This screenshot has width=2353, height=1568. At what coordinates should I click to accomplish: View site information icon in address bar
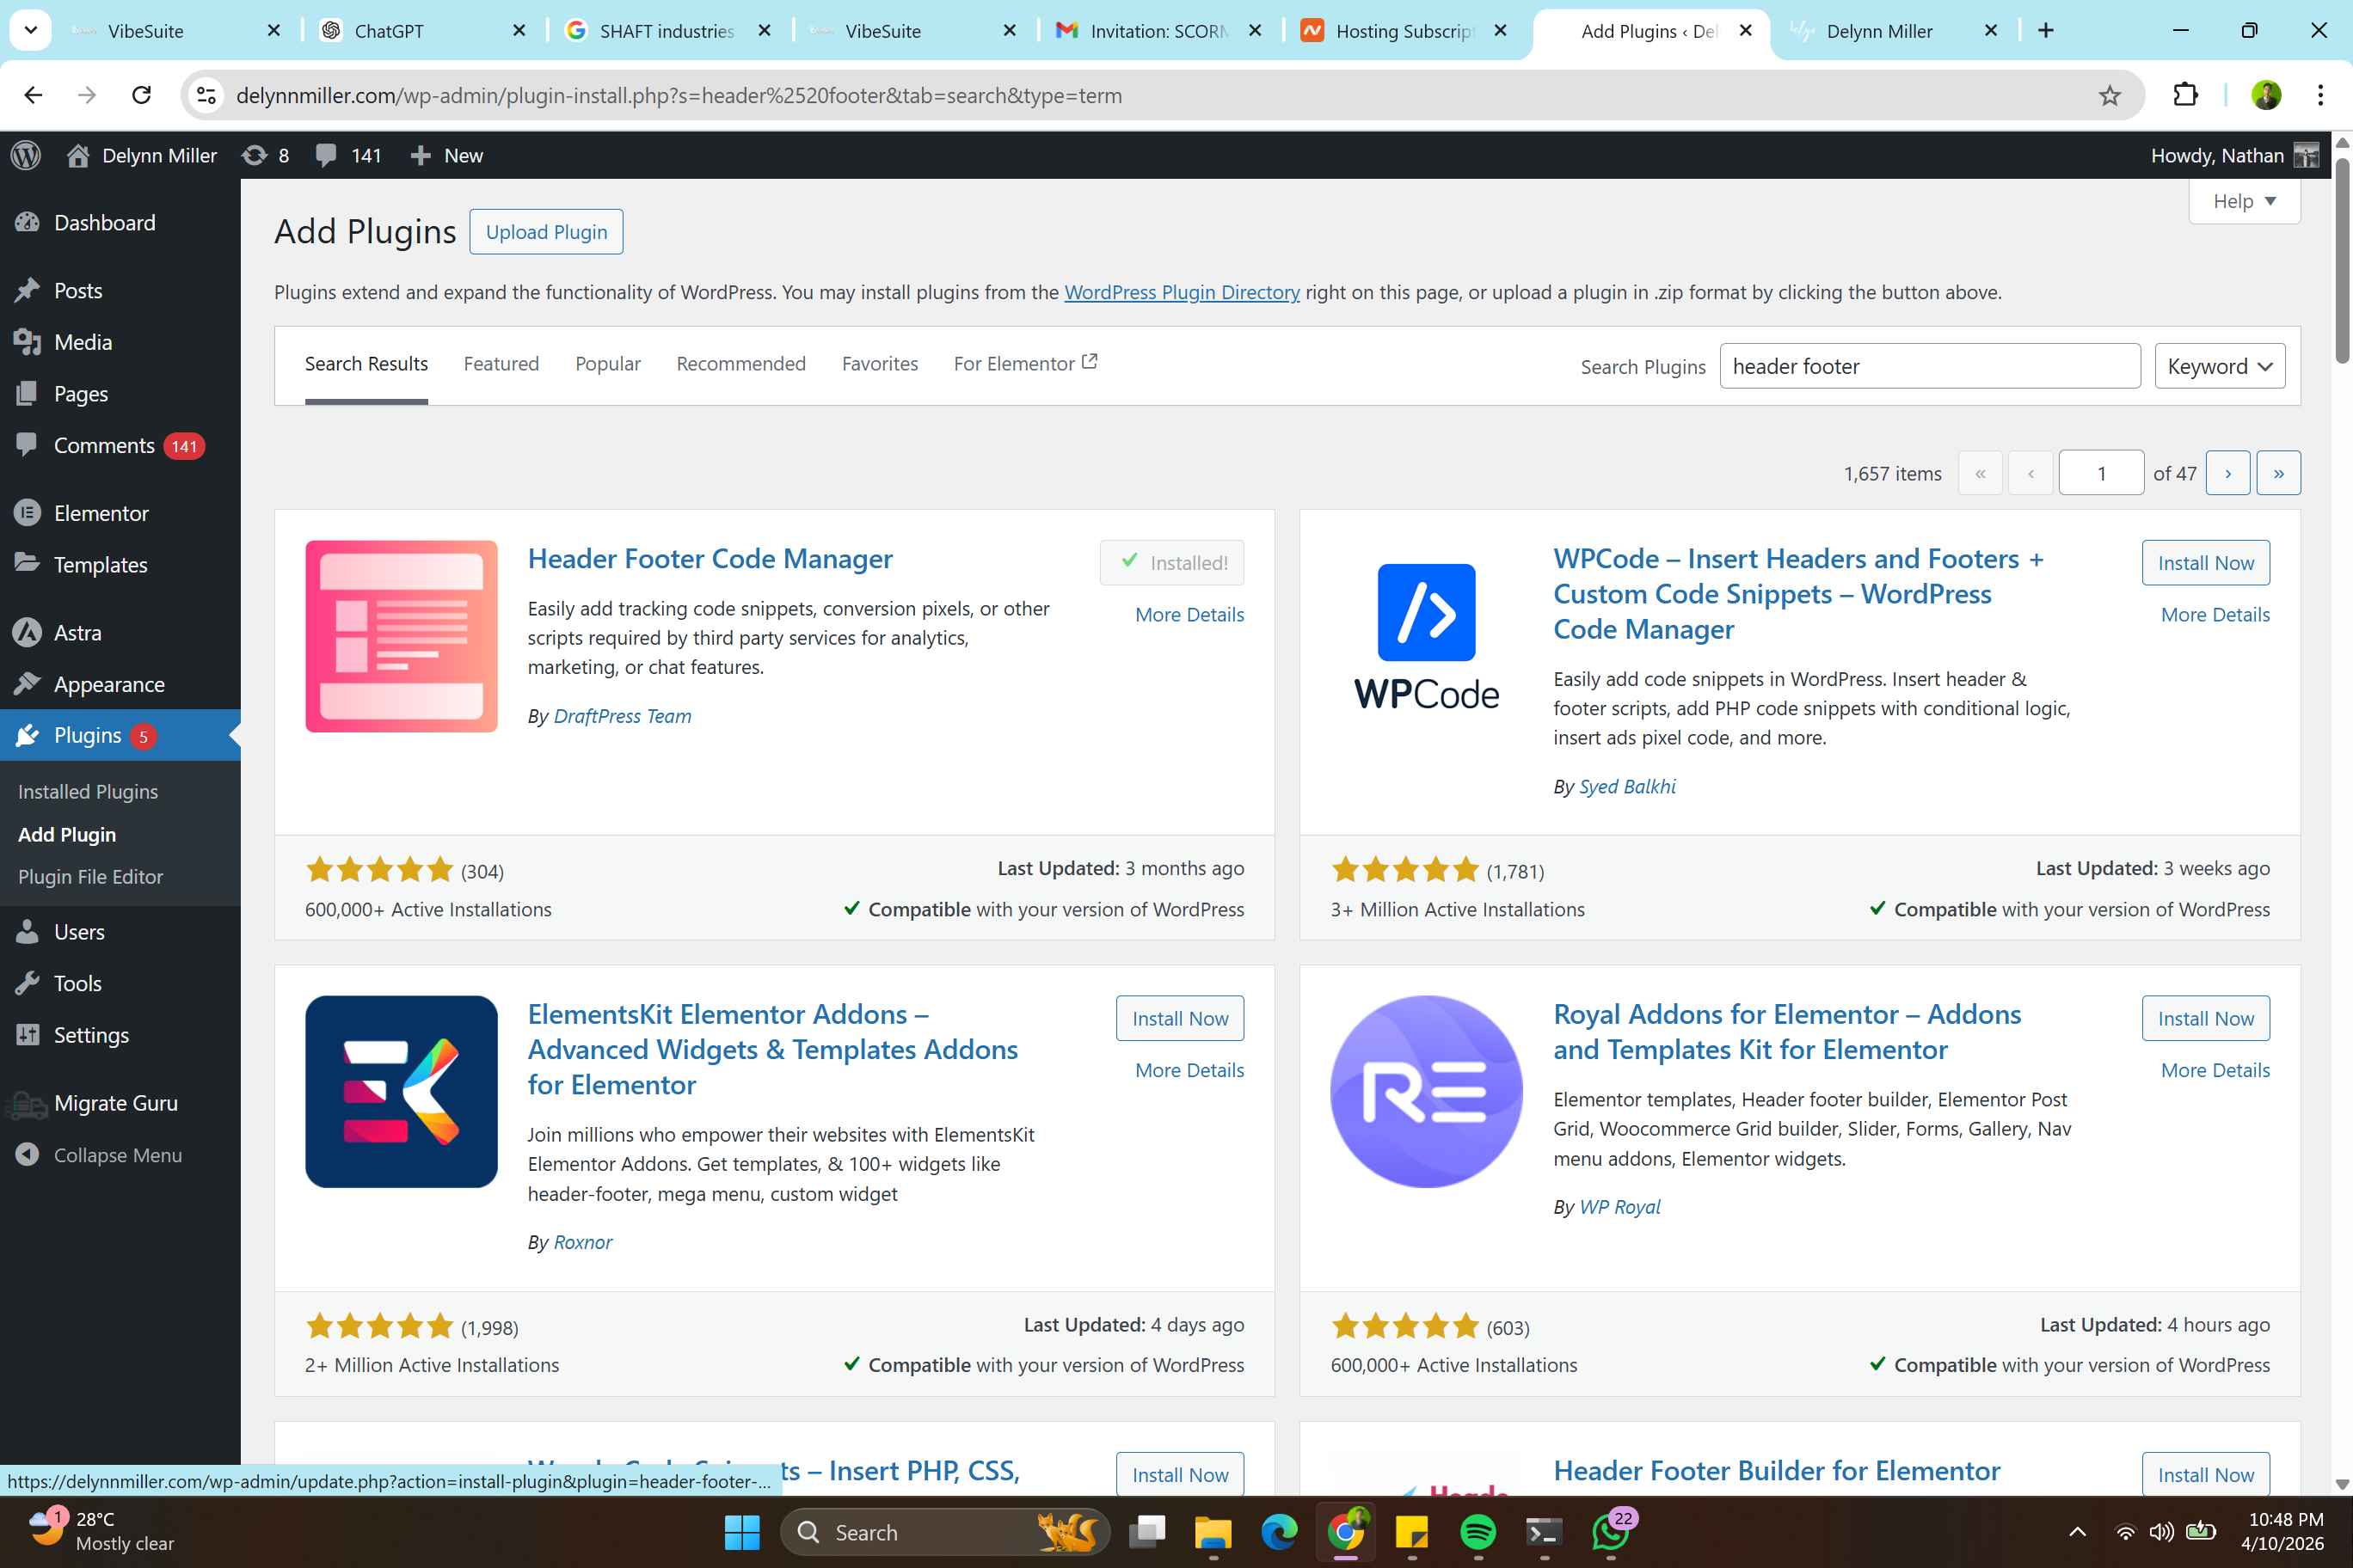point(206,95)
